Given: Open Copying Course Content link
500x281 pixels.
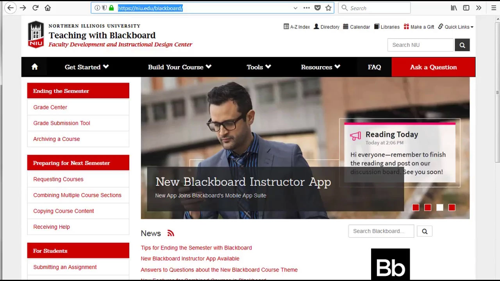Looking at the screenshot, I should point(64,211).
